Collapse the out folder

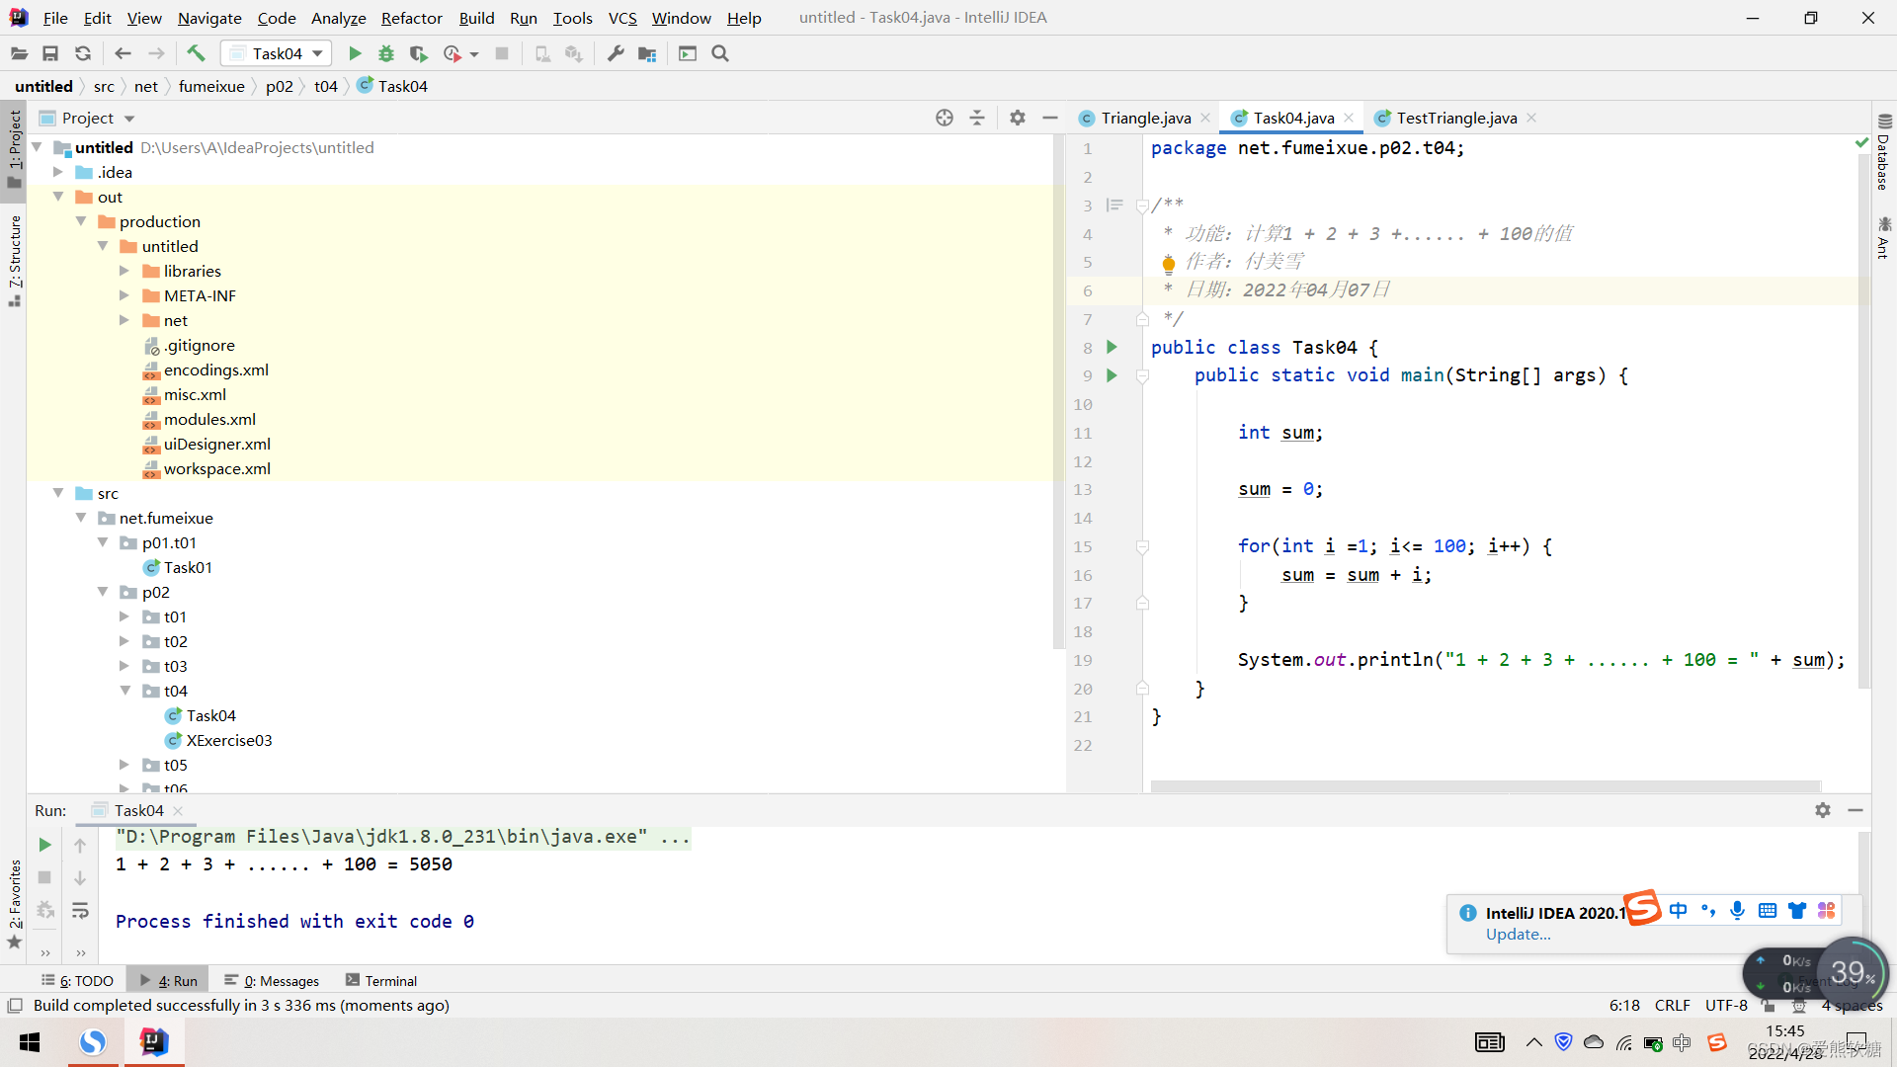(58, 197)
